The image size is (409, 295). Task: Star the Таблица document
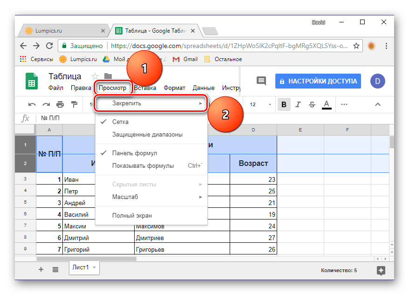pyautogui.click(x=95, y=76)
